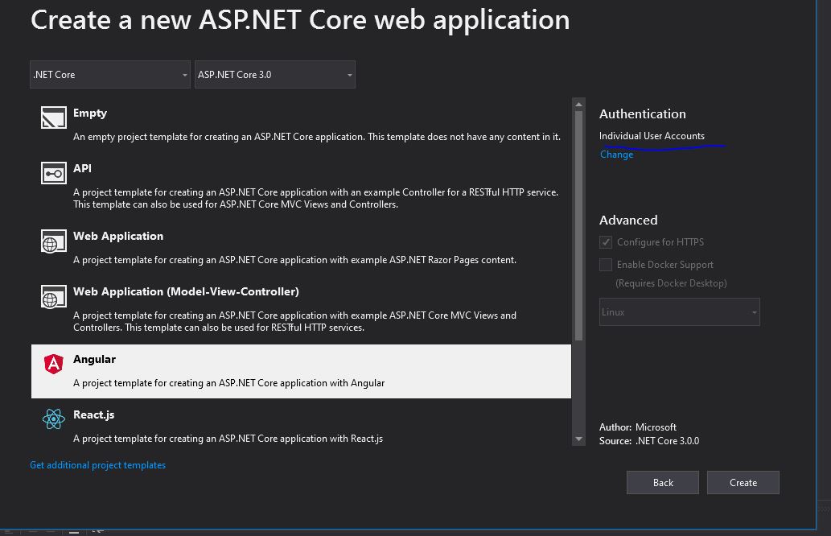Click the Change authentication link
This screenshot has height=536, width=831.
click(x=616, y=155)
